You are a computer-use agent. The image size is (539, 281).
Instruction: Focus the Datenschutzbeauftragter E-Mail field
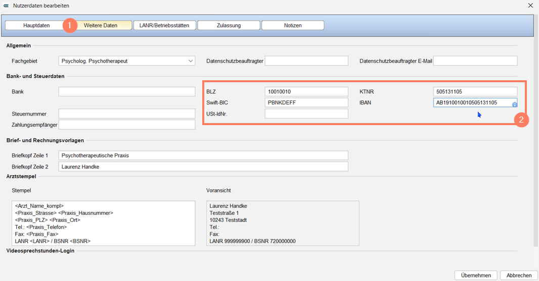pos(475,61)
